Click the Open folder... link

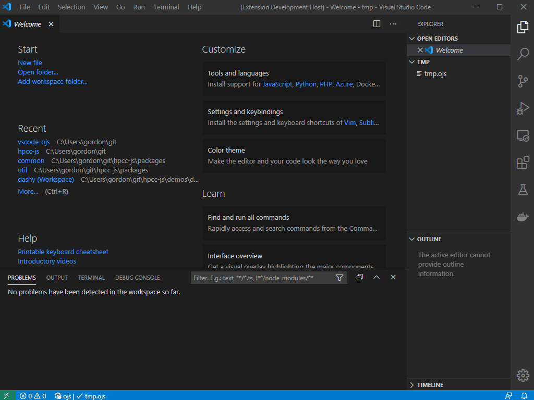pos(38,72)
